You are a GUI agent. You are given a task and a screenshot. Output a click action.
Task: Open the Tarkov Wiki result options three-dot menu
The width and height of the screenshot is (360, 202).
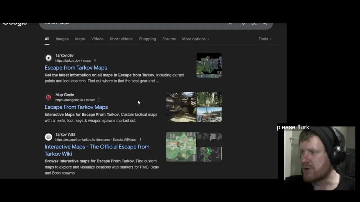coord(140,139)
